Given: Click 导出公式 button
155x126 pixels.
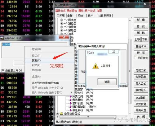Looking at the screenshot, I should tap(141, 70).
